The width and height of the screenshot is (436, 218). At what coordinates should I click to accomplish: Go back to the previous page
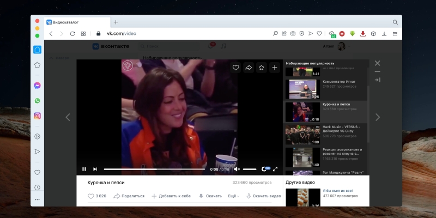(51, 34)
